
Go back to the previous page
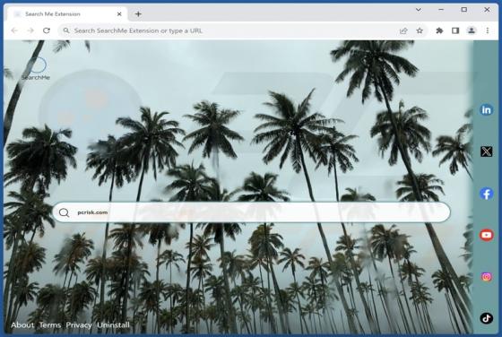[x=14, y=30]
